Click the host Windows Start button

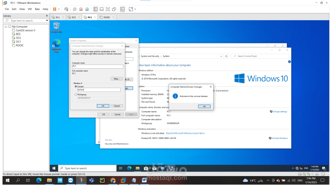pos(8,180)
